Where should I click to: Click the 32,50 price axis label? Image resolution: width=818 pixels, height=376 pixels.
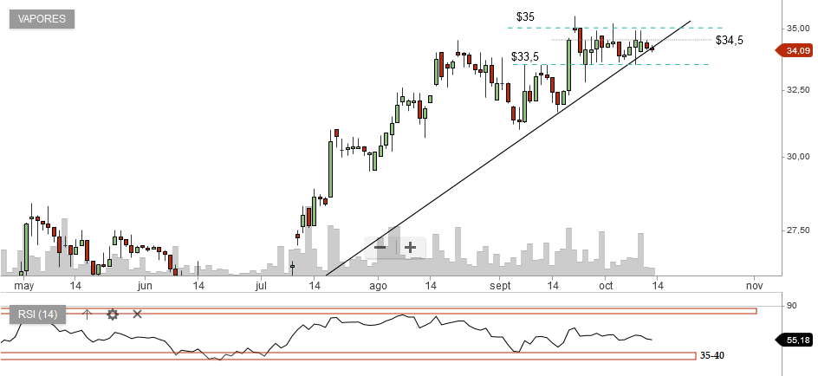[798, 90]
